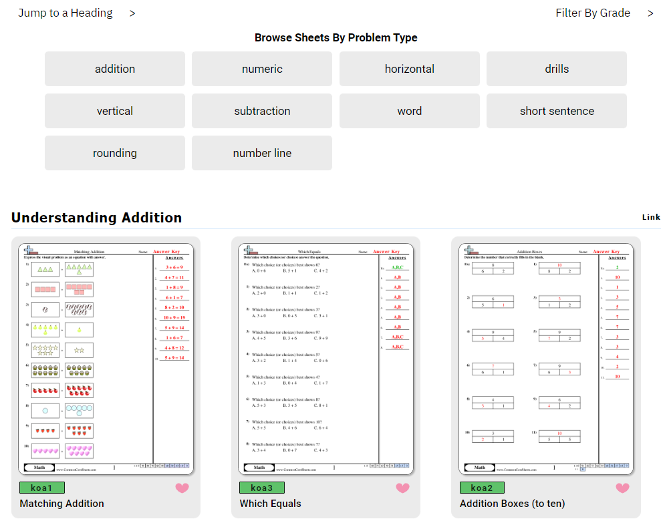Viewport: 663px width, 523px height.
Task: Favorite the Matching Addition worksheet heart
Action: (x=182, y=488)
